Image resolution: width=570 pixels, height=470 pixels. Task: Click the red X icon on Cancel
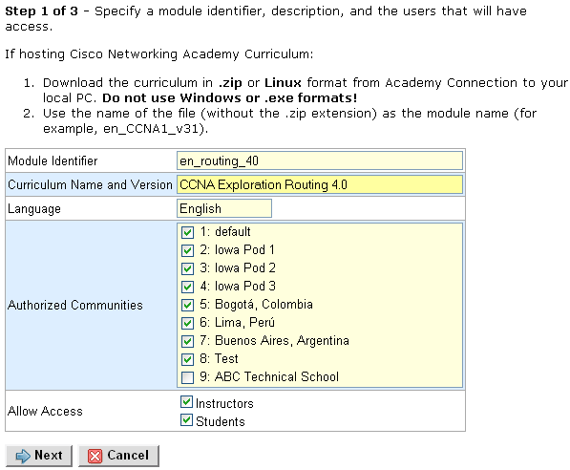click(x=95, y=456)
